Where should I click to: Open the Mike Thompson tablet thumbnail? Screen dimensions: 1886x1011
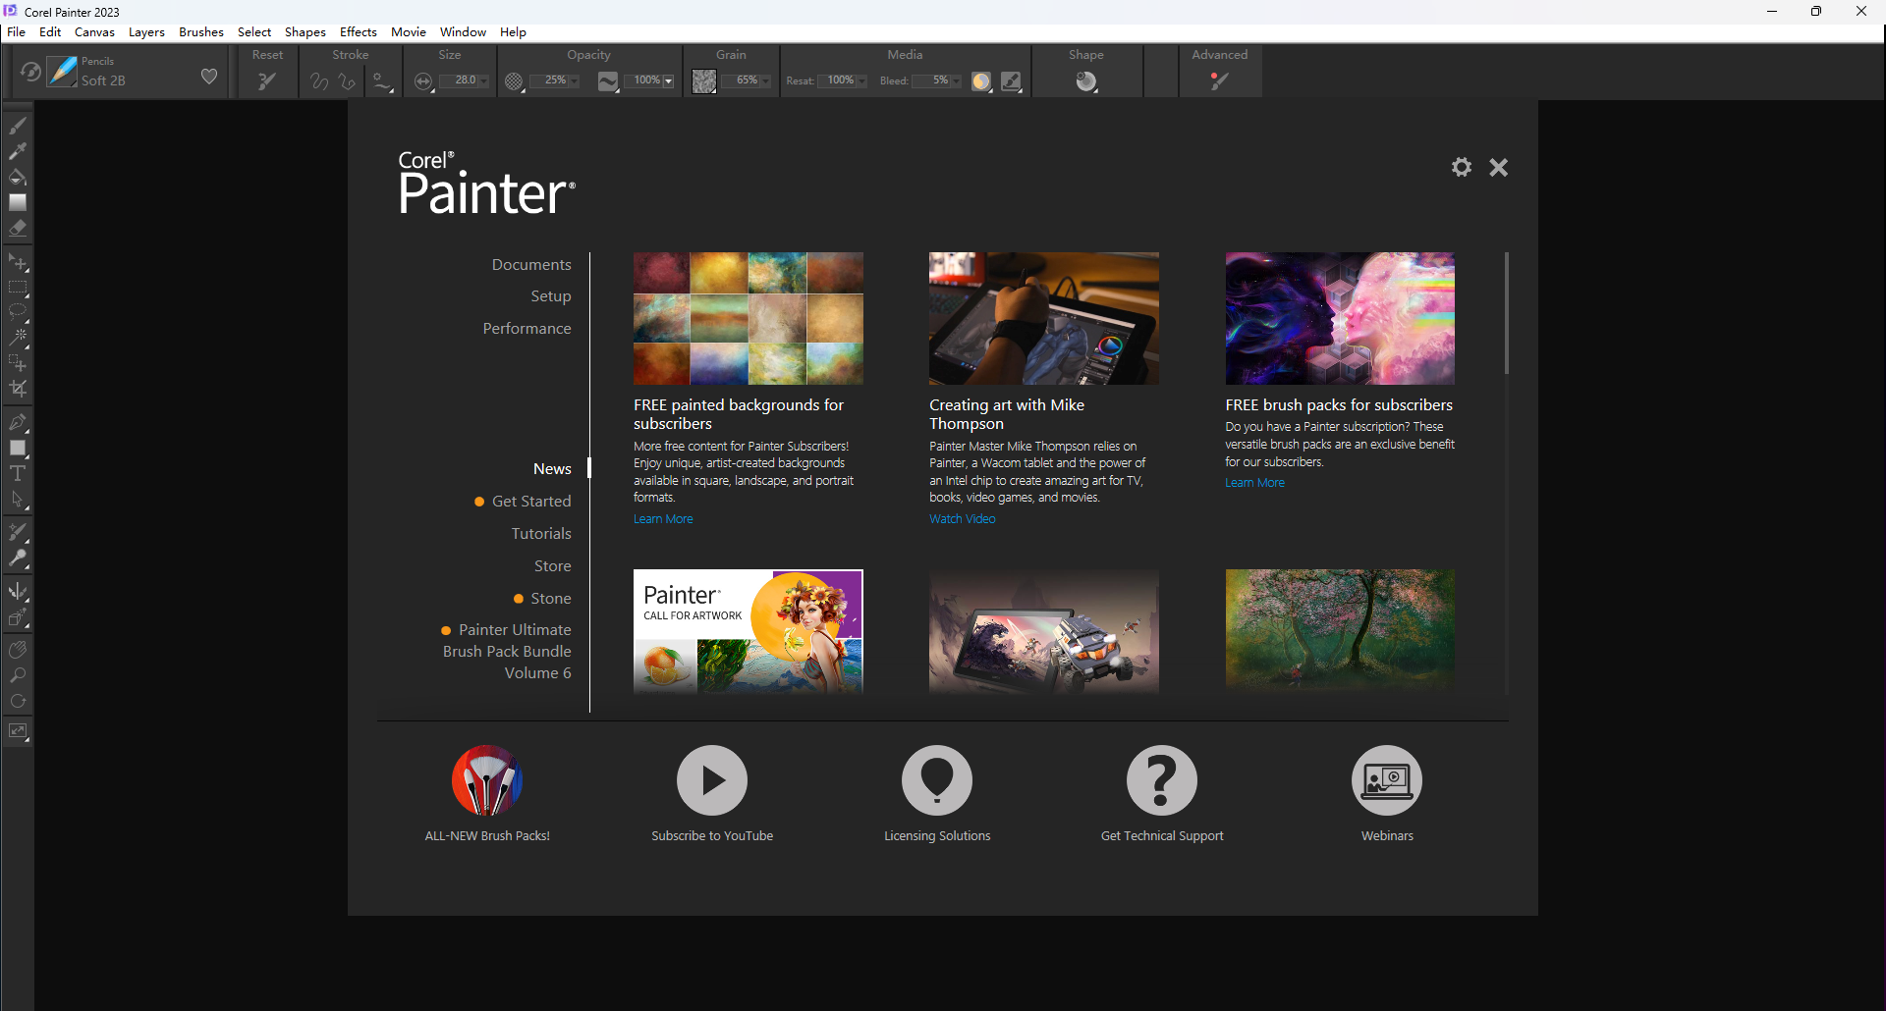(x=1044, y=318)
